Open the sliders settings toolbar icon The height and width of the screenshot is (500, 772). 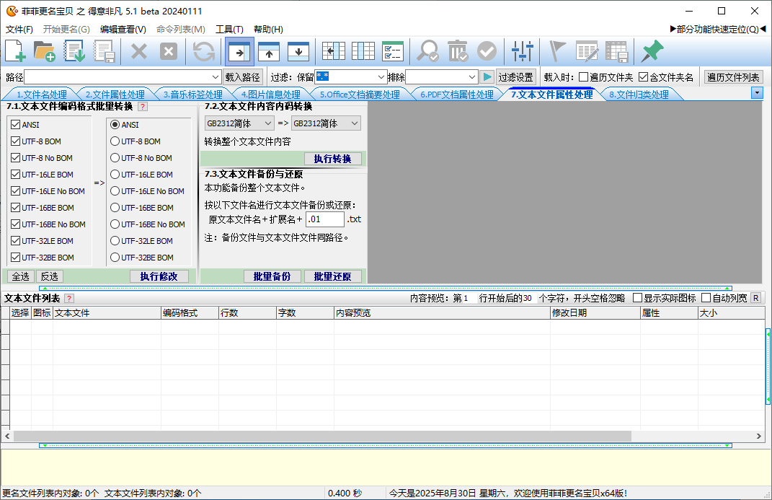[522, 51]
